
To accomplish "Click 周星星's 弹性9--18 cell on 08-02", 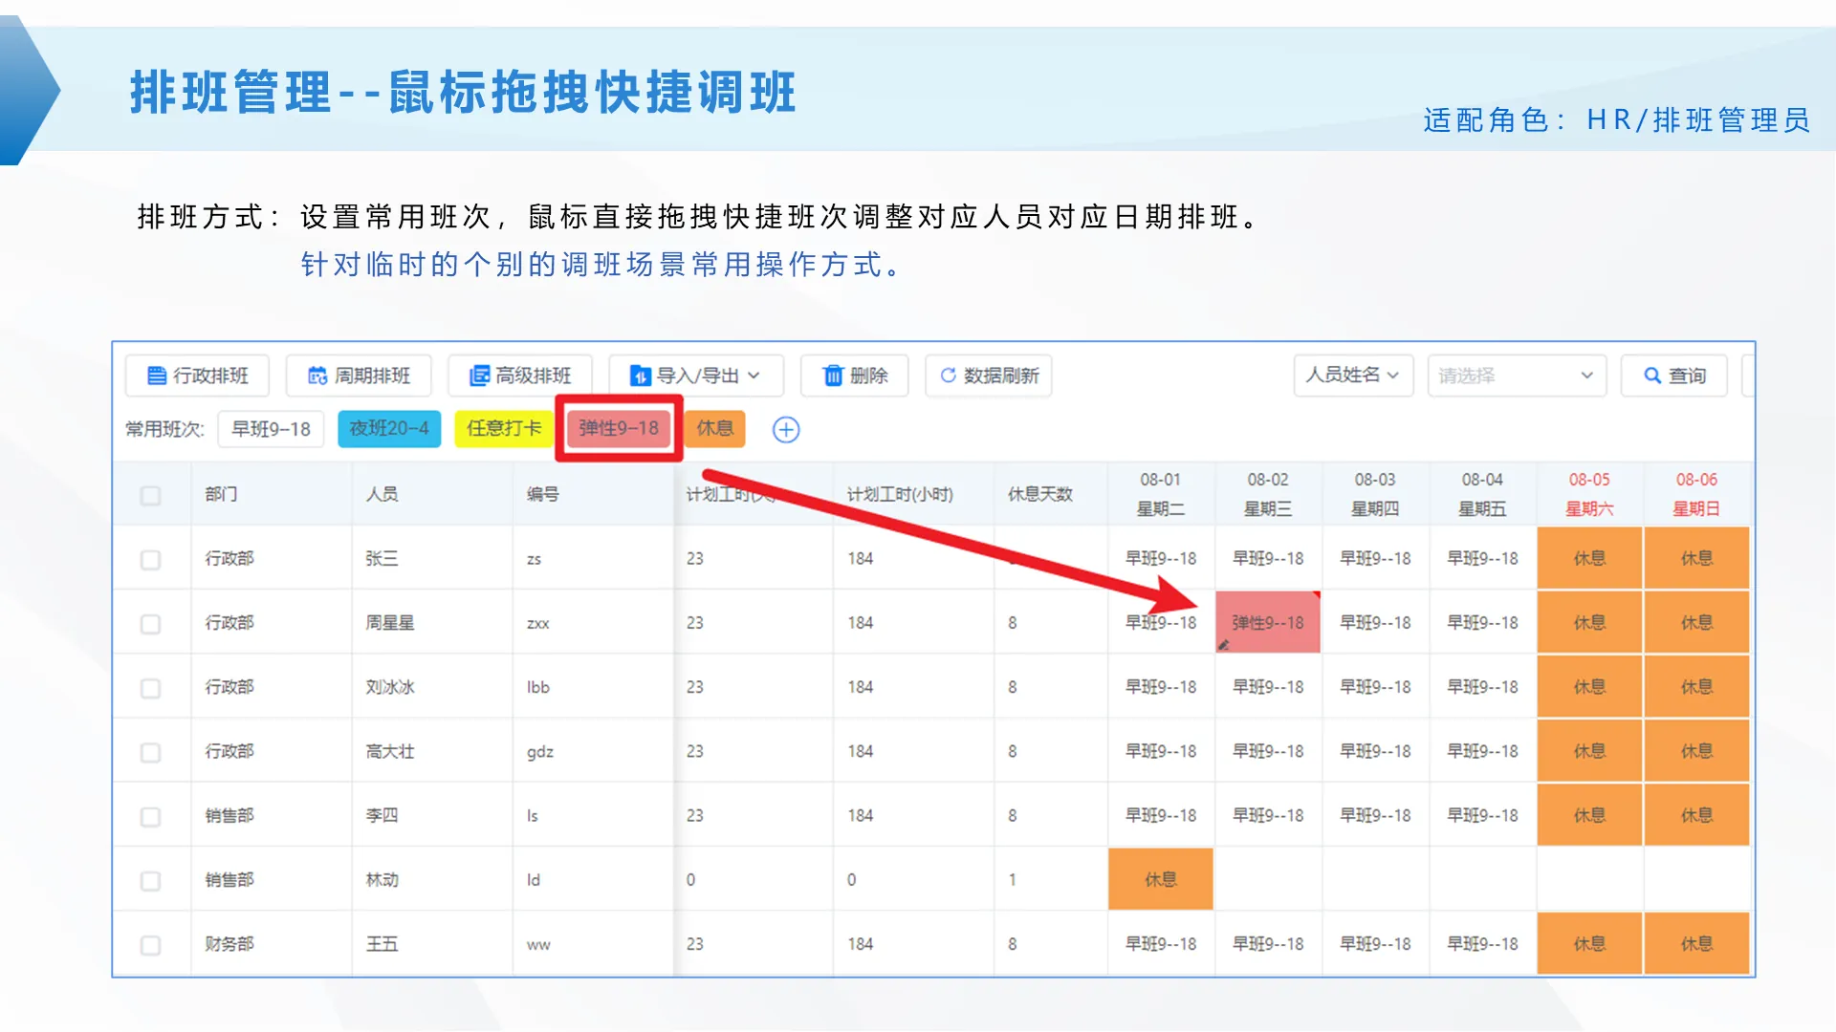I will (1268, 622).
